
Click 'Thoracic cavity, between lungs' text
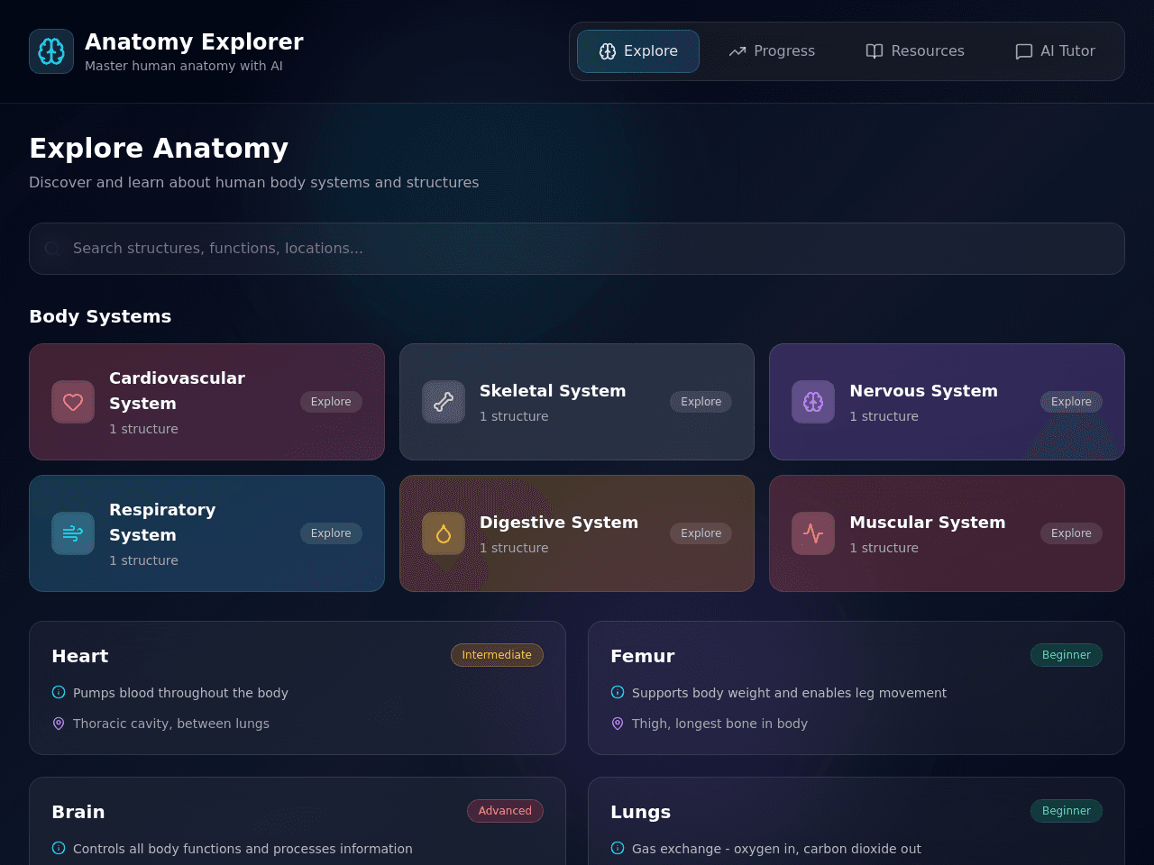tap(171, 724)
